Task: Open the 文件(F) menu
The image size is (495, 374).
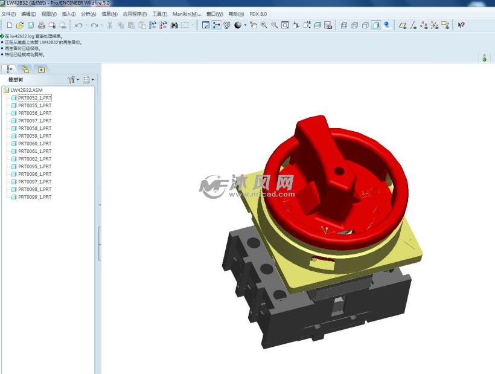Action: [8, 14]
